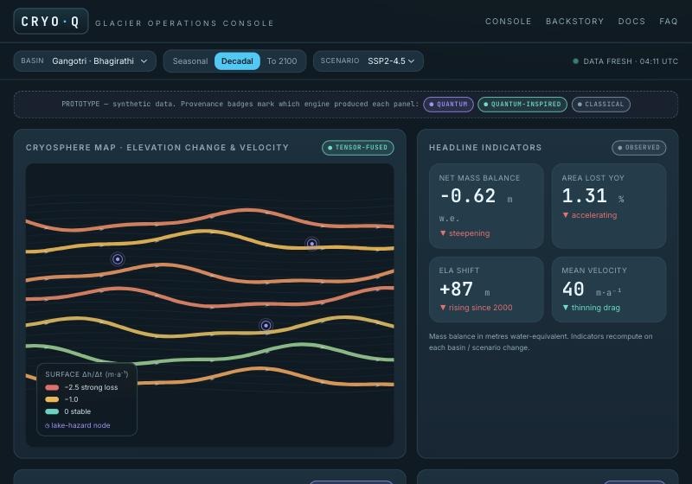Open the ELA Shift card

[486, 290]
